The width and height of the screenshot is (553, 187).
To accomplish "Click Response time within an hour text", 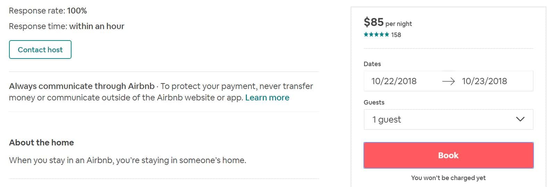I will [66, 26].
